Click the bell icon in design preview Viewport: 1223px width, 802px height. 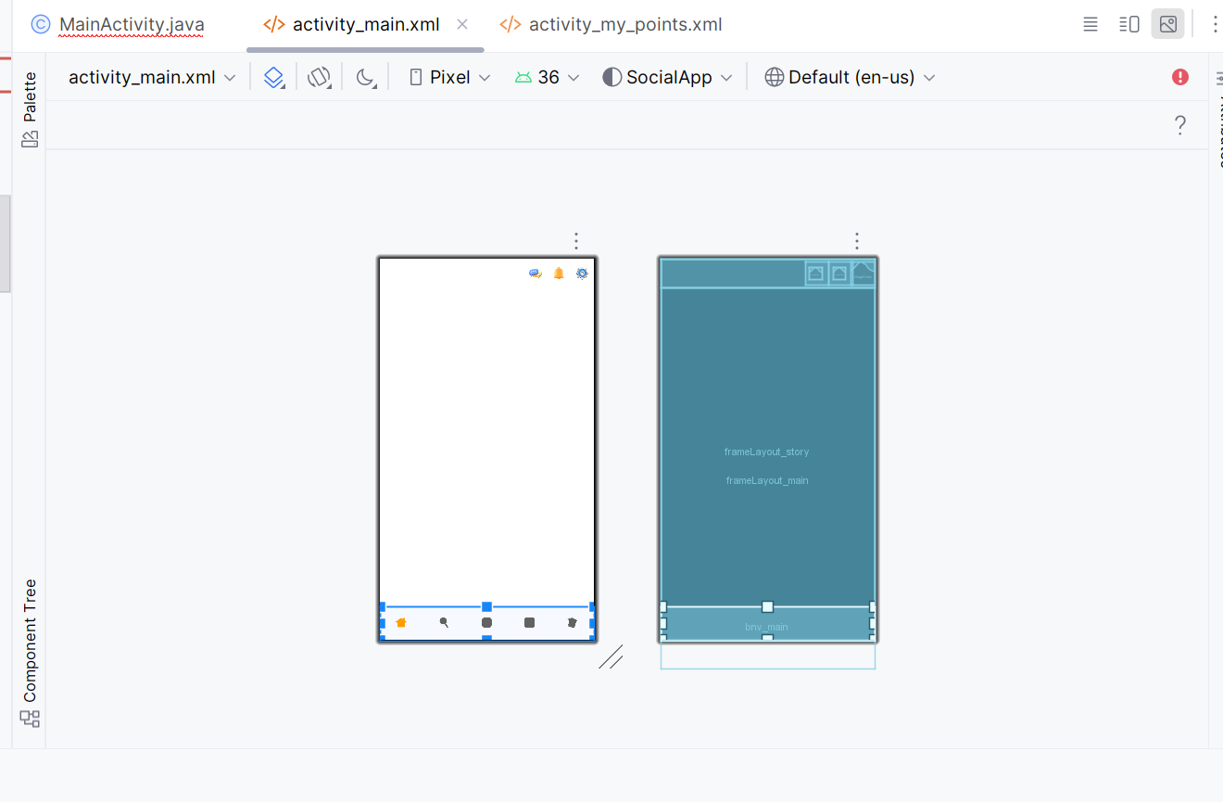(559, 274)
